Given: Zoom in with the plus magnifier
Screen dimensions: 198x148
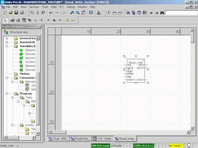Looking at the screenshot, I should click(x=72, y=13).
